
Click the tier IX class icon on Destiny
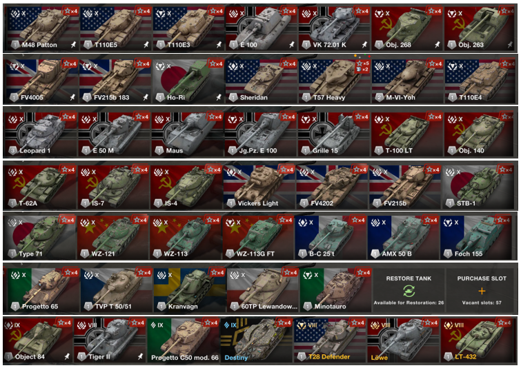[x=230, y=325]
